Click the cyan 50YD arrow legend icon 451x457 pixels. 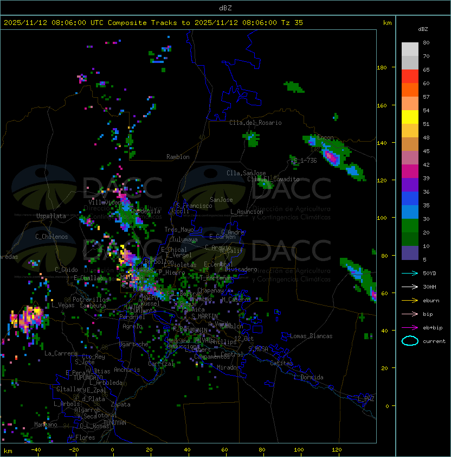point(410,274)
